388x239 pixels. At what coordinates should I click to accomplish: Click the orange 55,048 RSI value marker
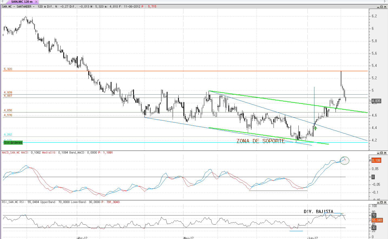[x=377, y=220]
